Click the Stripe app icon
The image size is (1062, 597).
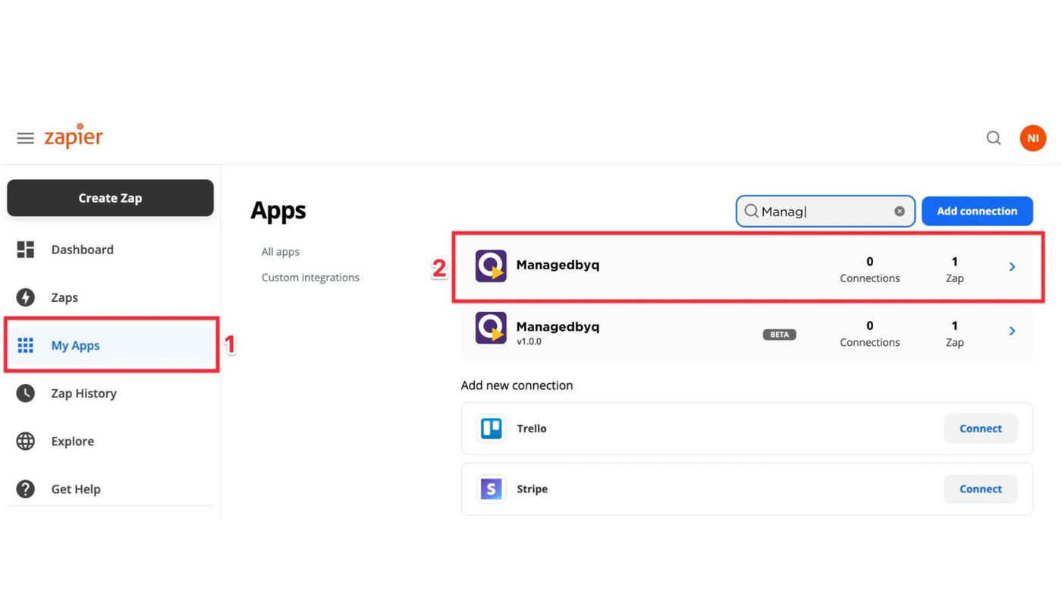pyautogui.click(x=491, y=489)
